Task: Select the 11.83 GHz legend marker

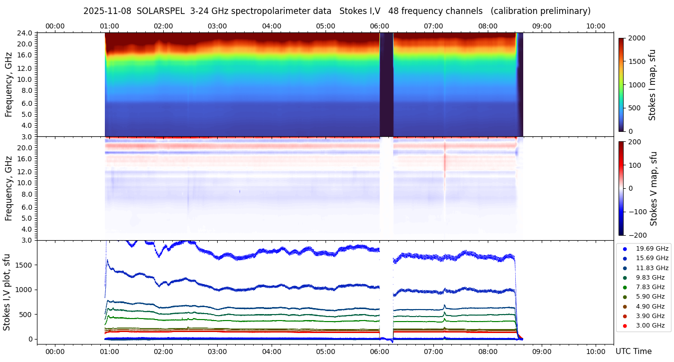Action: pos(625,268)
